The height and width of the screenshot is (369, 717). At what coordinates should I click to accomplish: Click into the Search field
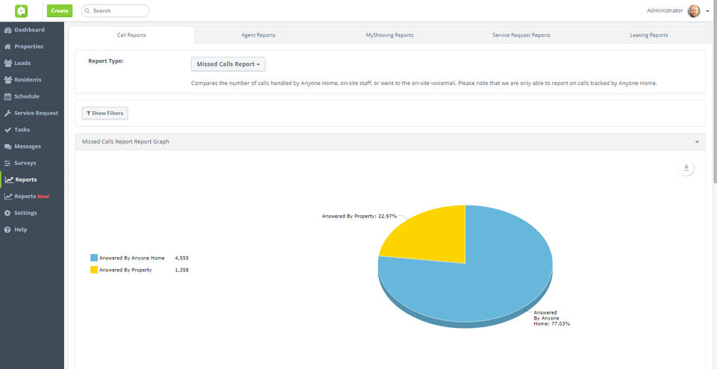click(118, 11)
